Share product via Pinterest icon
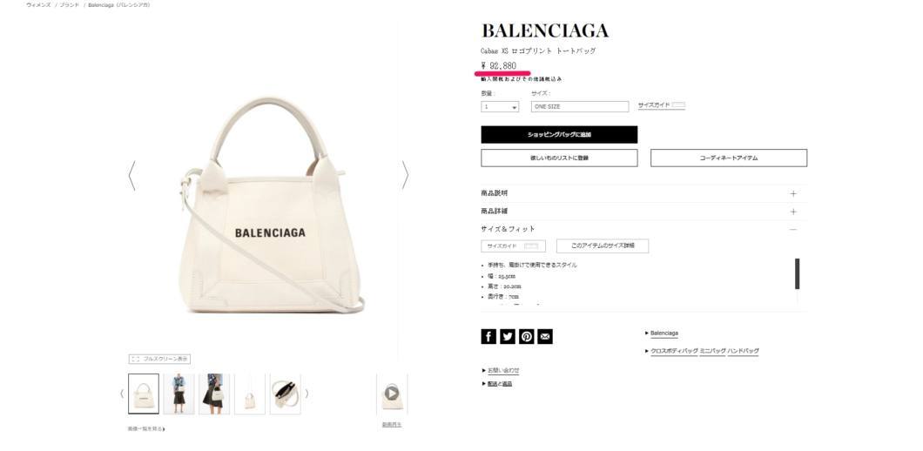923x451 pixels. click(526, 336)
